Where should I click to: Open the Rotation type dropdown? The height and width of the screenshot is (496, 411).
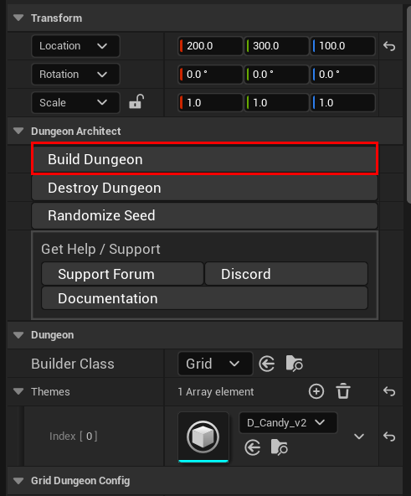75,75
